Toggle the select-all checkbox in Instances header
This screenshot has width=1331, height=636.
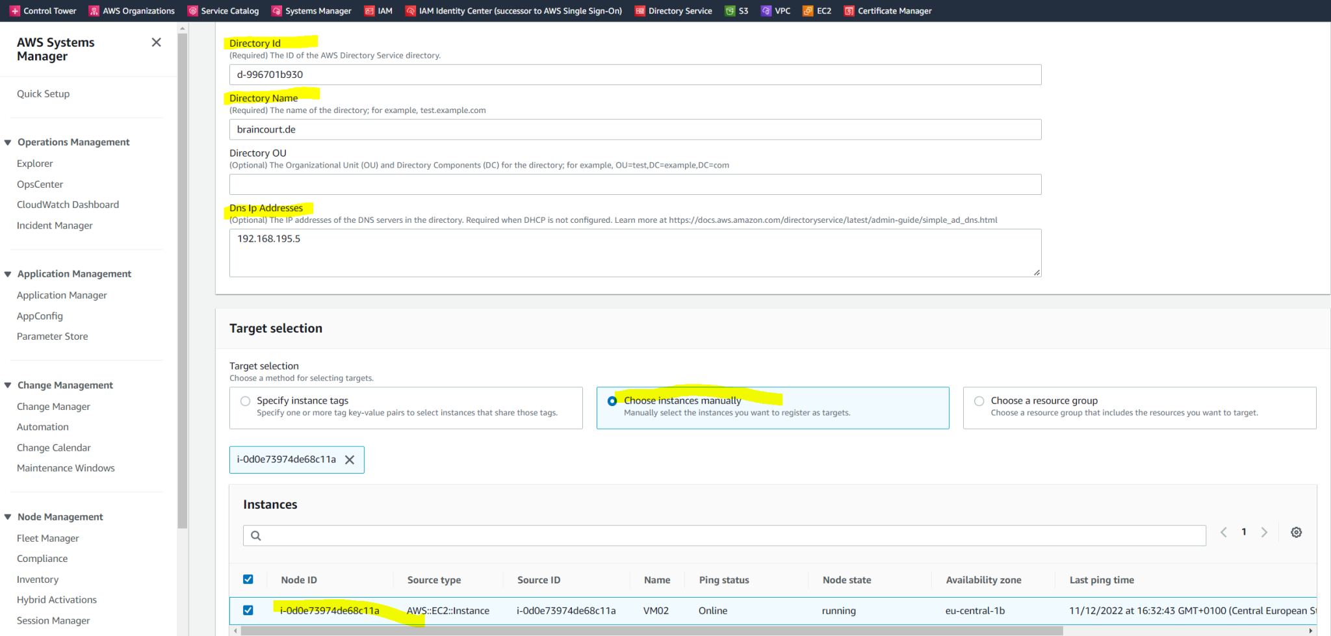(248, 579)
